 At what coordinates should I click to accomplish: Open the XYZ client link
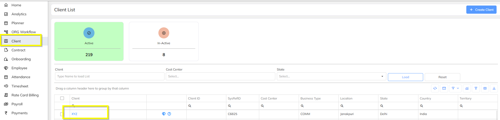74,114
